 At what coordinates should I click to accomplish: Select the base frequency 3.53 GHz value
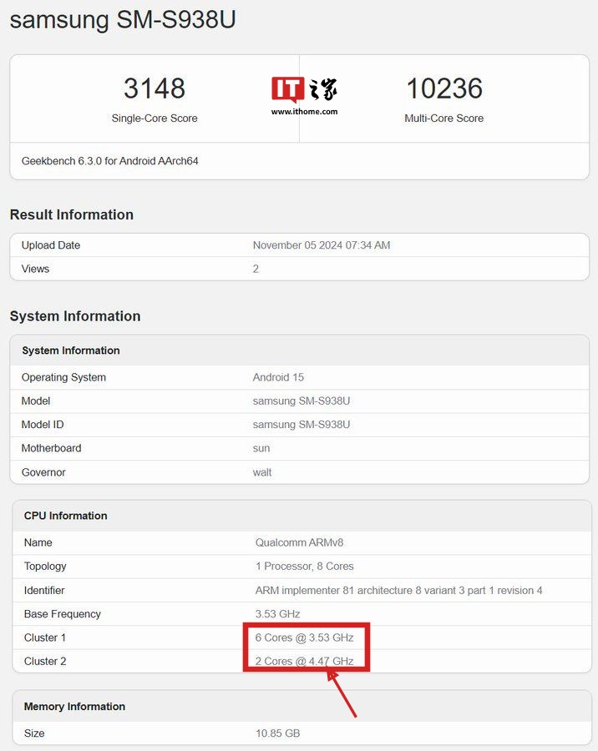tap(277, 614)
